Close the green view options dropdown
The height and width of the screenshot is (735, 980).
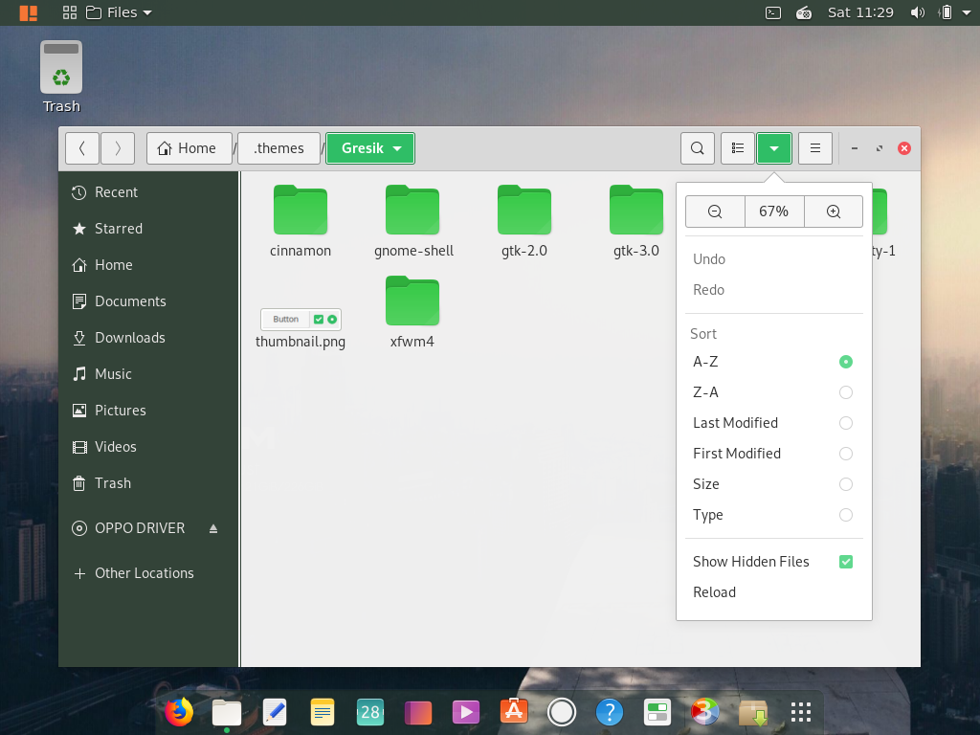click(774, 148)
